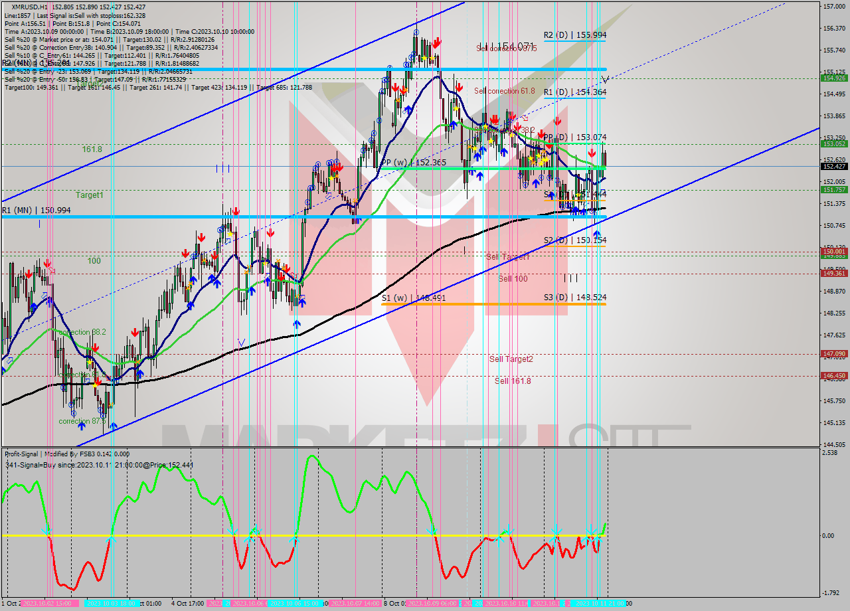
Task: Click the R1 (MN) 150.994 monthly label
Action: click(36, 211)
